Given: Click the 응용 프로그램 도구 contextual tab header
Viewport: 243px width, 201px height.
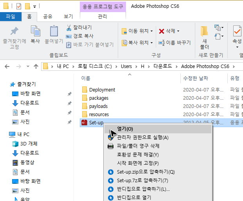Looking at the screenshot, I should (103, 7).
